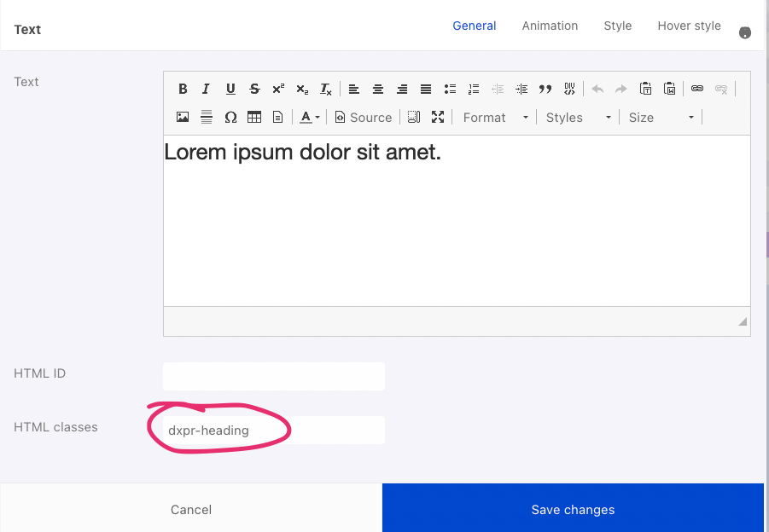Decrease indent in editor toolbar
Viewport: 769px width, 532px height.
coord(498,89)
